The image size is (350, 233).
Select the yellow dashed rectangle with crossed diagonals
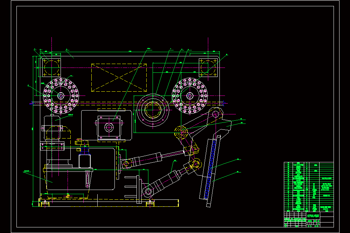coord(119,78)
